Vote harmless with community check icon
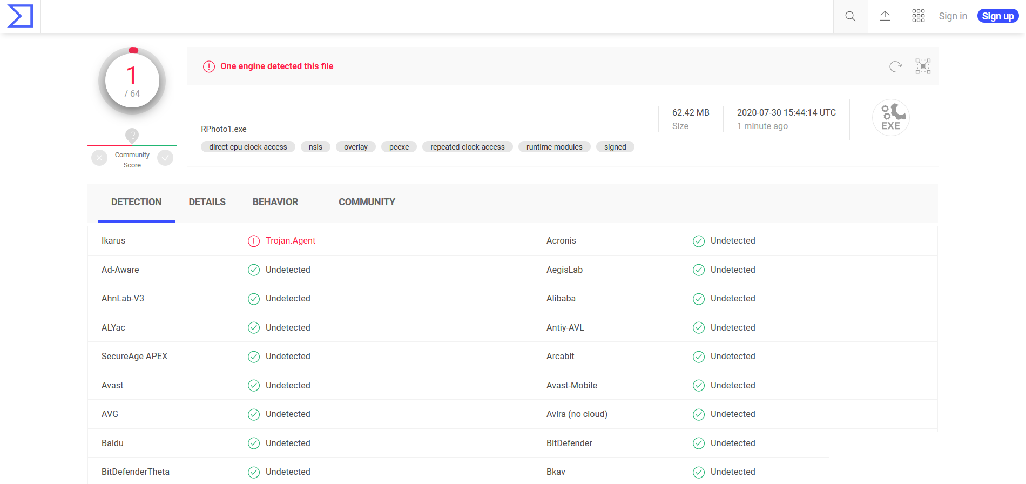 tap(165, 158)
